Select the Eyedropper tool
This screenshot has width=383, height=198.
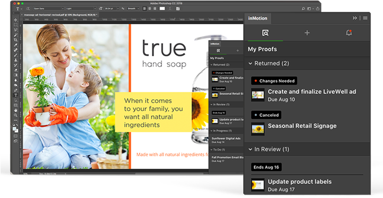pyautogui.click(x=16, y=45)
